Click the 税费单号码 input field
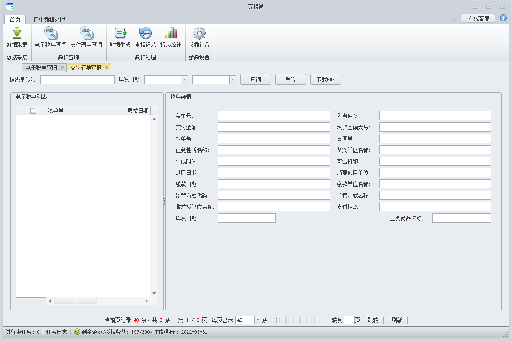The width and height of the screenshot is (512, 341). click(x=77, y=80)
